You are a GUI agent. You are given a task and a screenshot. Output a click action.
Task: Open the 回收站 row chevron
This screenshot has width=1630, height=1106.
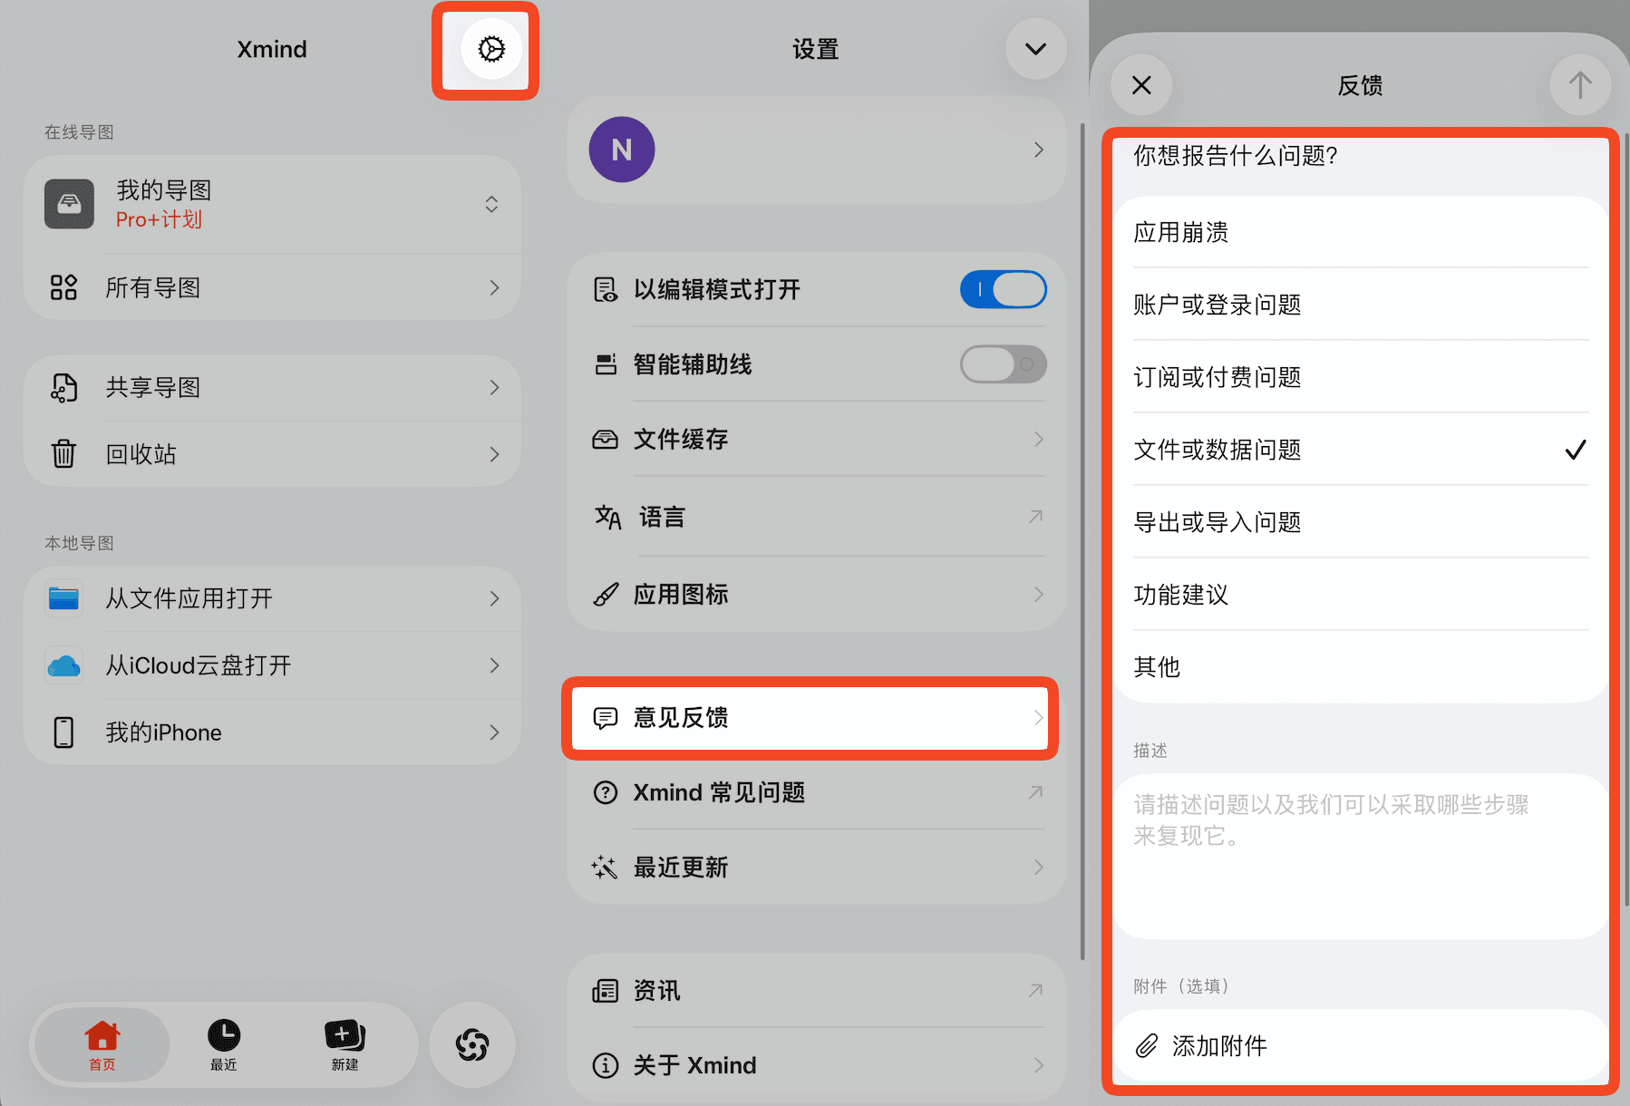pyautogui.click(x=494, y=454)
